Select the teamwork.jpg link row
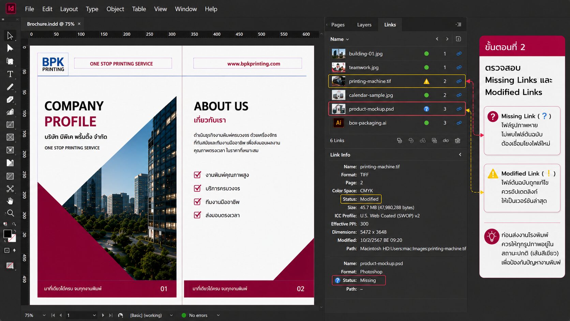This screenshot has width=570, height=321. [x=397, y=68]
